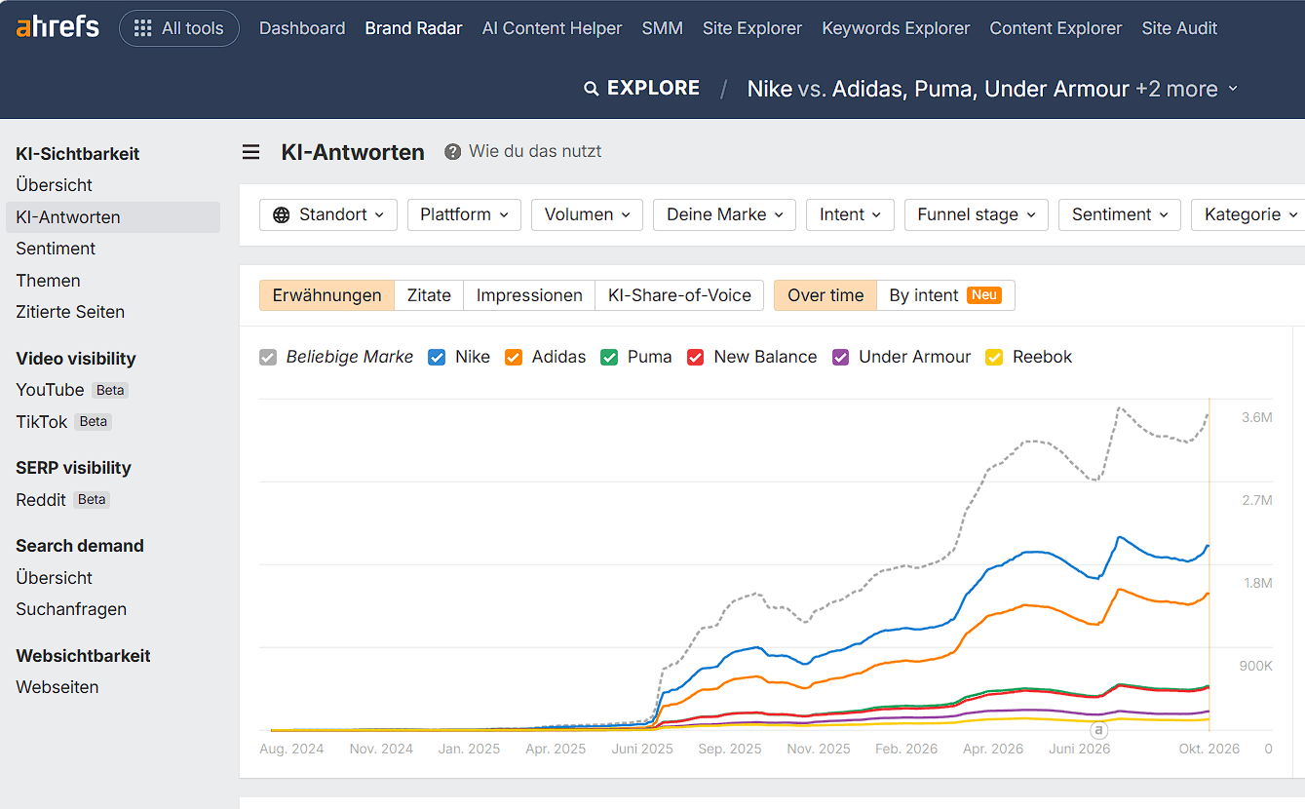Viewport: 1305px width, 809px height.
Task: Select the Over time view
Action: (x=825, y=295)
